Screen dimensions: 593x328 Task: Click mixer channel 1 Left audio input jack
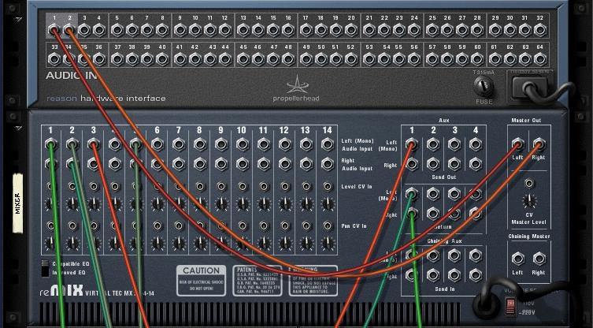(50, 144)
